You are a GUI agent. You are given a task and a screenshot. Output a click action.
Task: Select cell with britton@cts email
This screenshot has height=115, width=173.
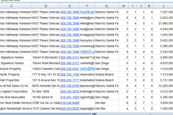click(x=87, y=91)
